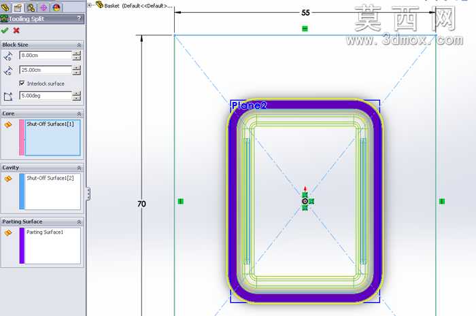
Task: Increase the 5.00deg draft angle
Action: pyautogui.click(x=77, y=93)
